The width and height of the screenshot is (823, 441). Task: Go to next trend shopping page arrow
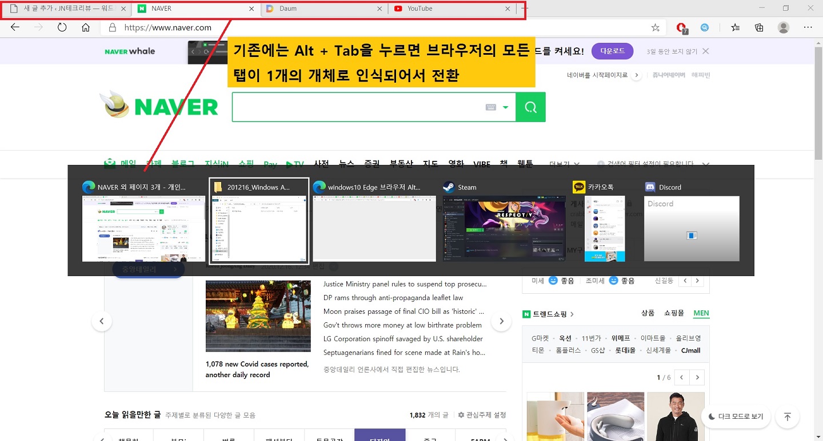click(x=697, y=378)
